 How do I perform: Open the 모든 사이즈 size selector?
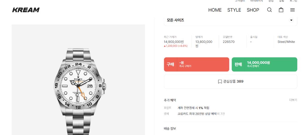pyautogui.click(x=230, y=21)
